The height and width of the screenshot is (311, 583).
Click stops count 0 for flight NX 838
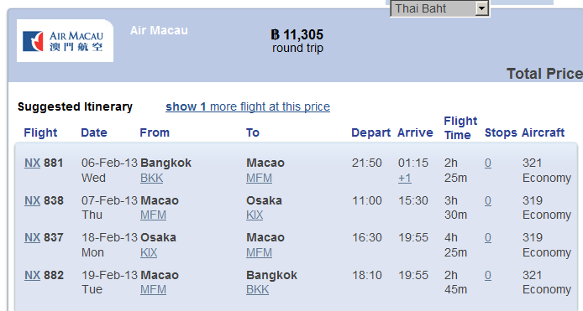tap(488, 200)
